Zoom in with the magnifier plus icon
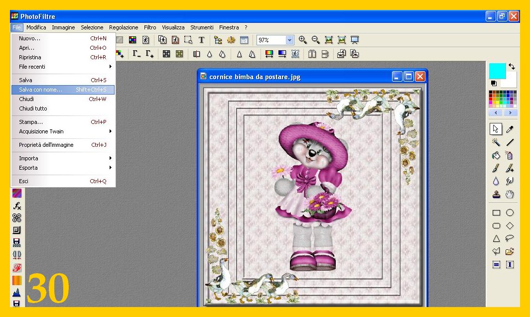Viewport: 530px width, 317px height. 303,40
